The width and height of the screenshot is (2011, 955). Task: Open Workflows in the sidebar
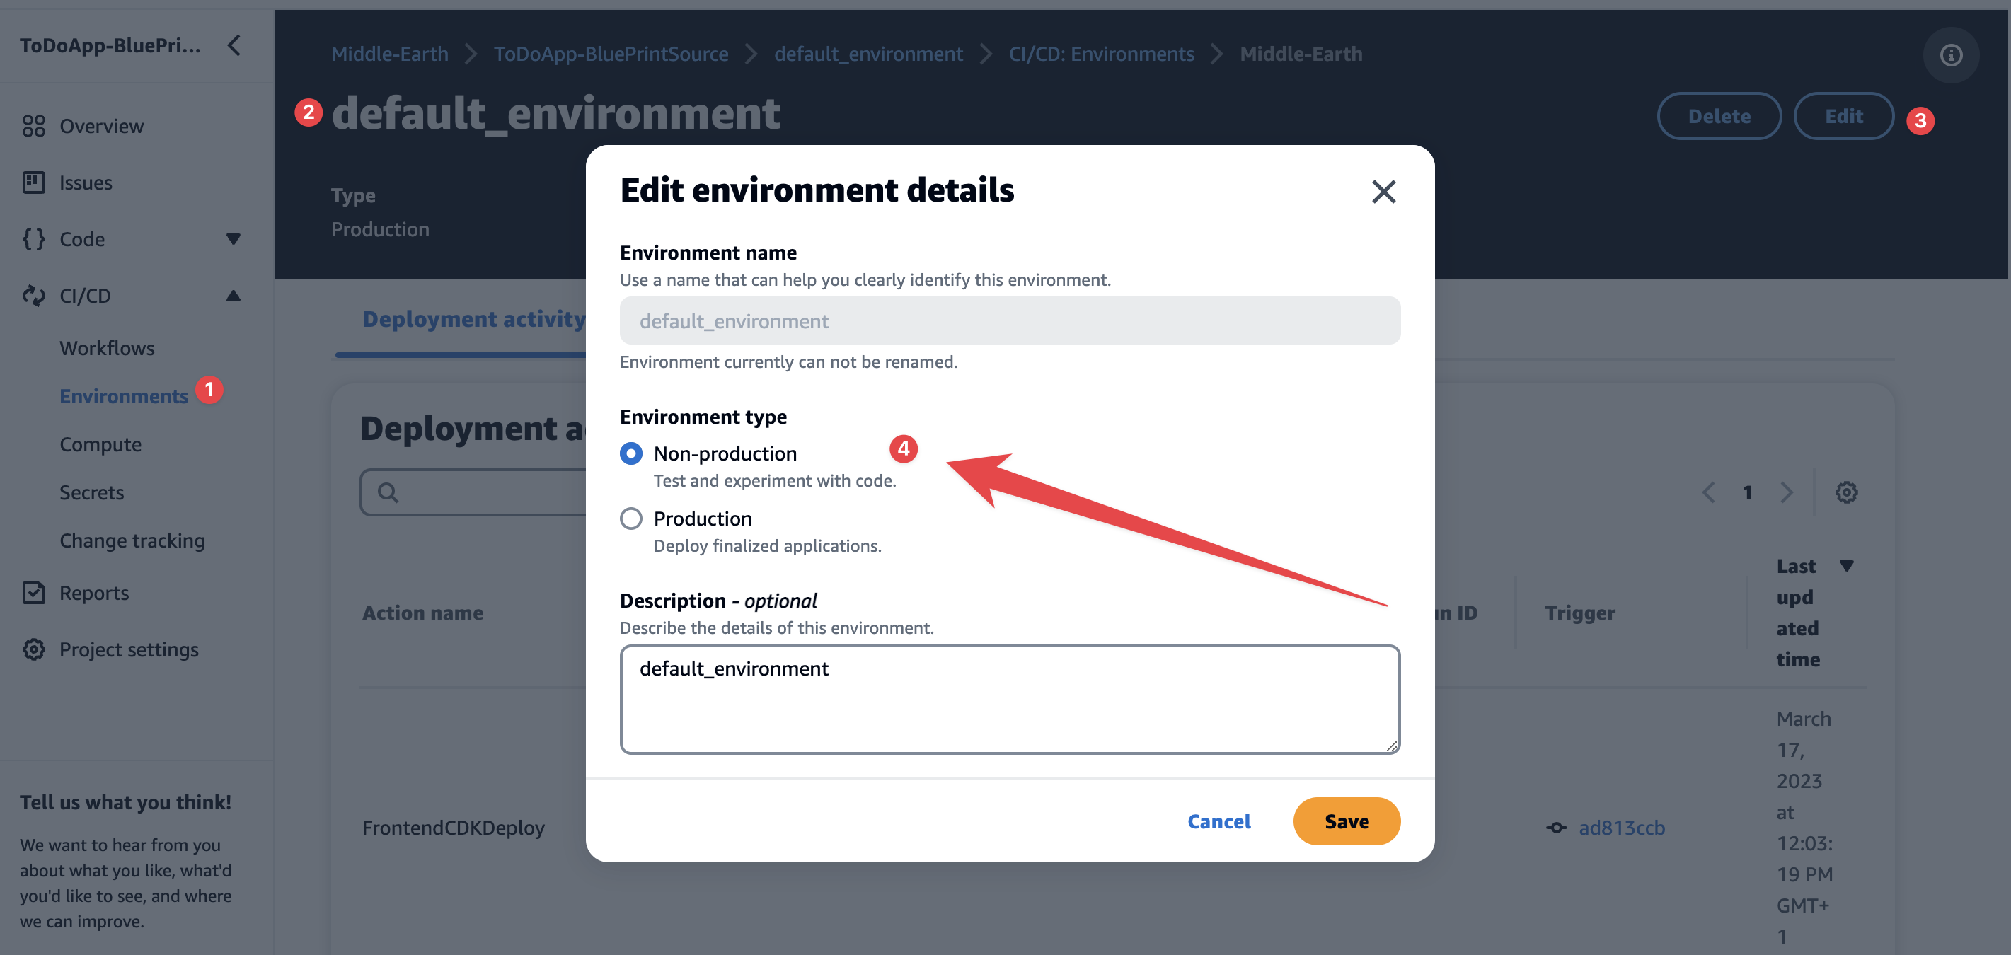[107, 348]
